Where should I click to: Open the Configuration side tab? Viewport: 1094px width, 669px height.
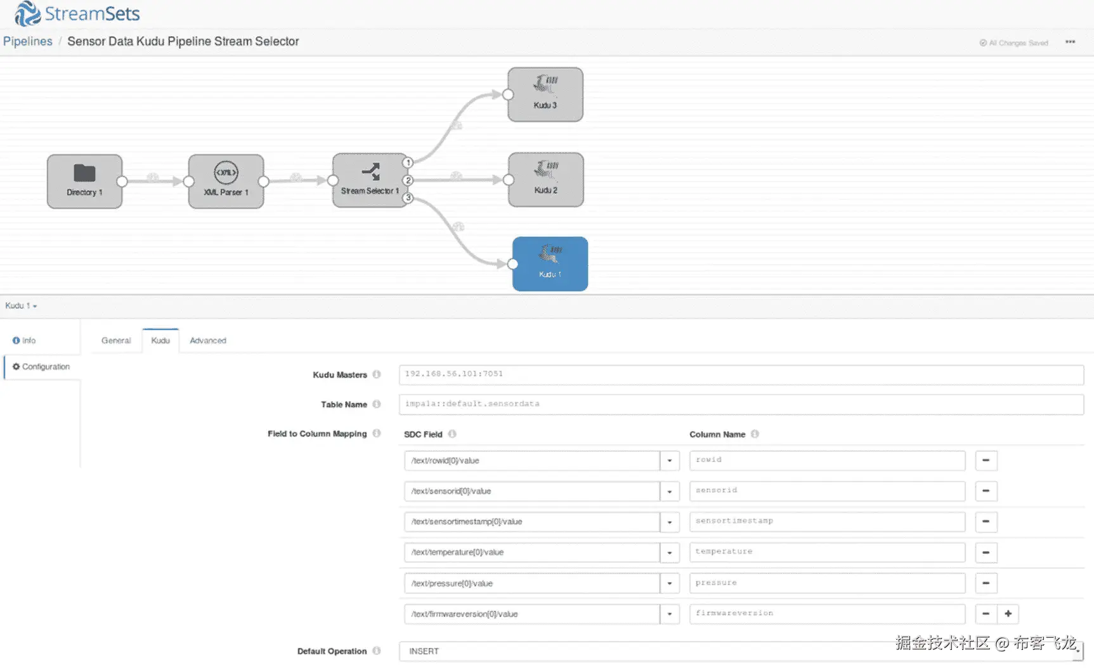click(42, 367)
